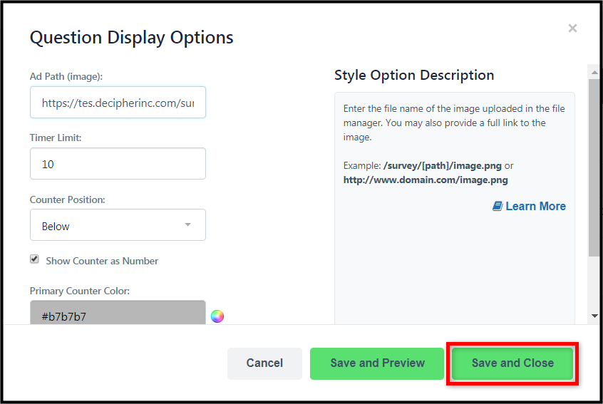603x404 pixels.
Task: Click the Ad Path (image) label
Action: (x=66, y=76)
